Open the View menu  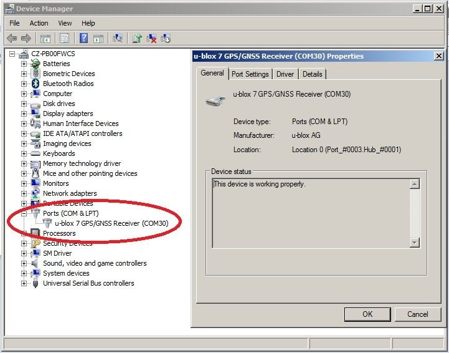coord(65,23)
